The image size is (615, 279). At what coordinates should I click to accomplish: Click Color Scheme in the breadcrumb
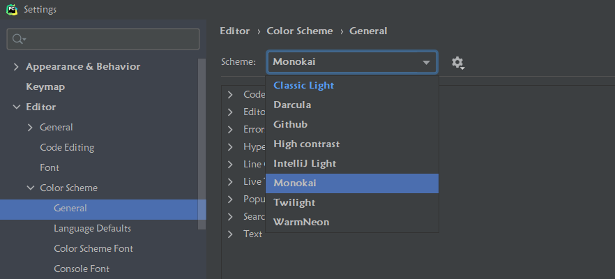click(x=303, y=31)
